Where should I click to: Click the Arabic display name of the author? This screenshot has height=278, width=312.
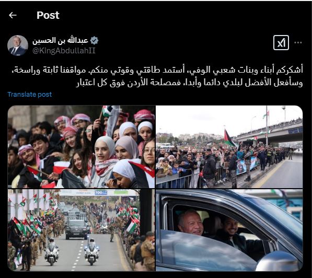point(60,40)
